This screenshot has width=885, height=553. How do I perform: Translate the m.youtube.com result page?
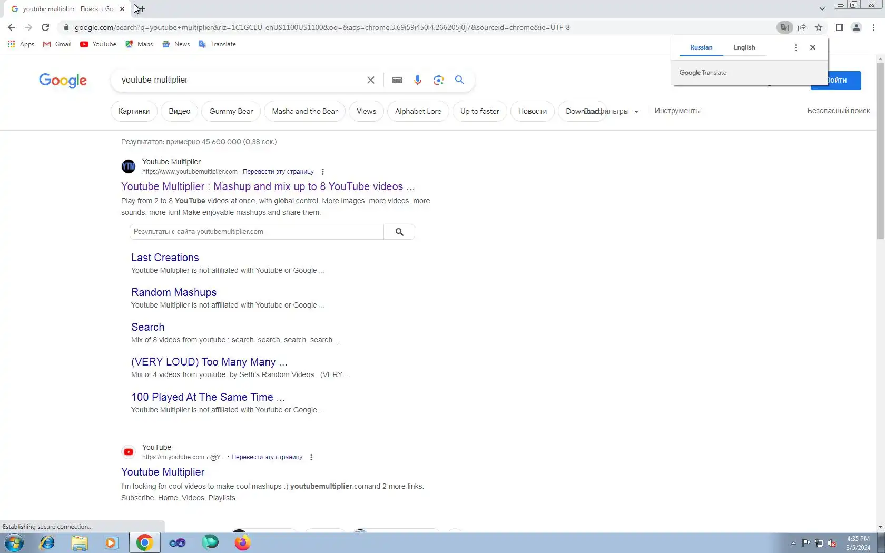pos(267,457)
